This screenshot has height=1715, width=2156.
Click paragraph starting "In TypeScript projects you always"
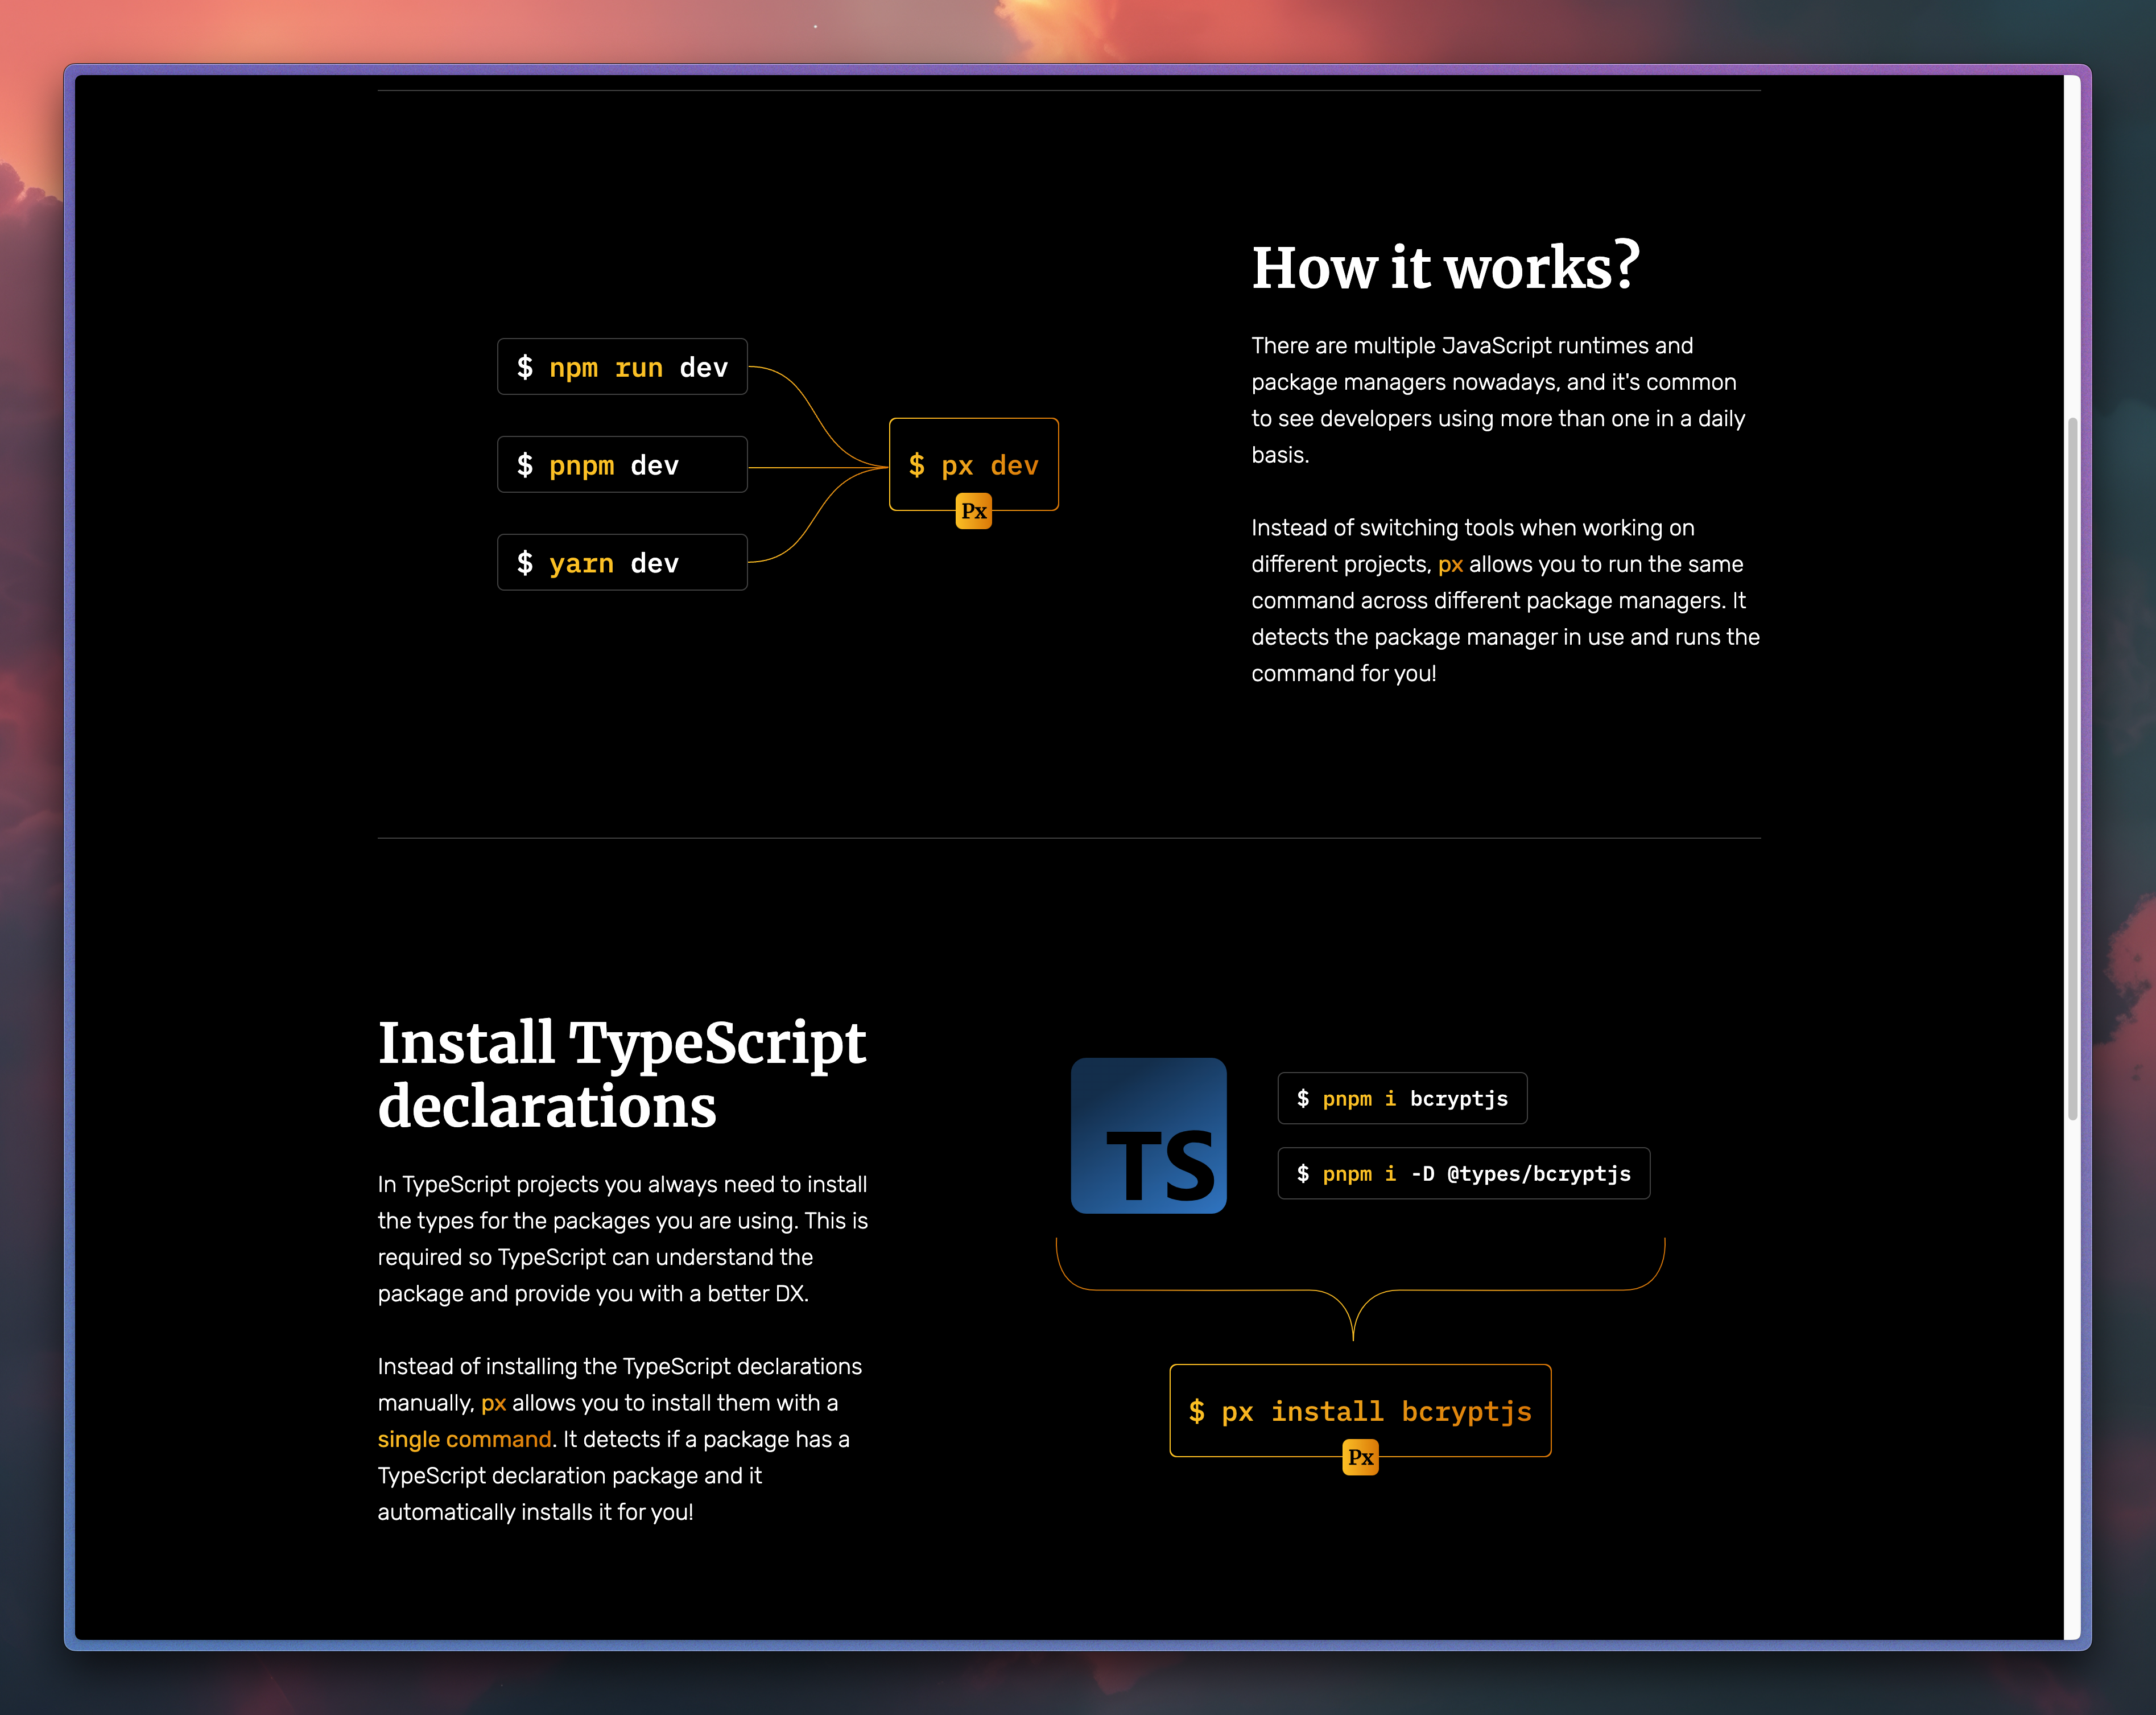pos(623,1239)
